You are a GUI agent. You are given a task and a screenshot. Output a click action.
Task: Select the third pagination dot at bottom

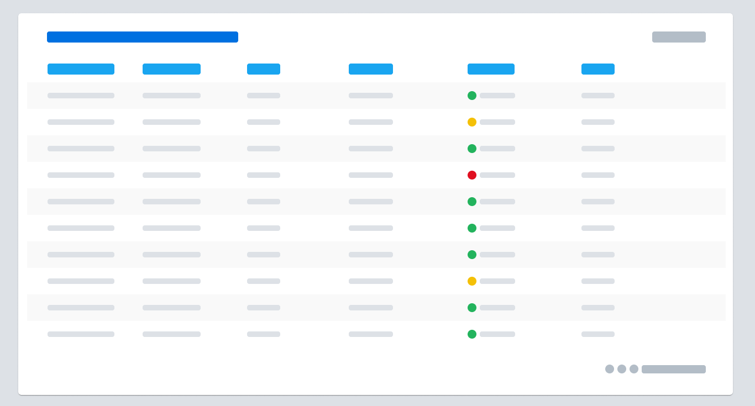(634, 369)
